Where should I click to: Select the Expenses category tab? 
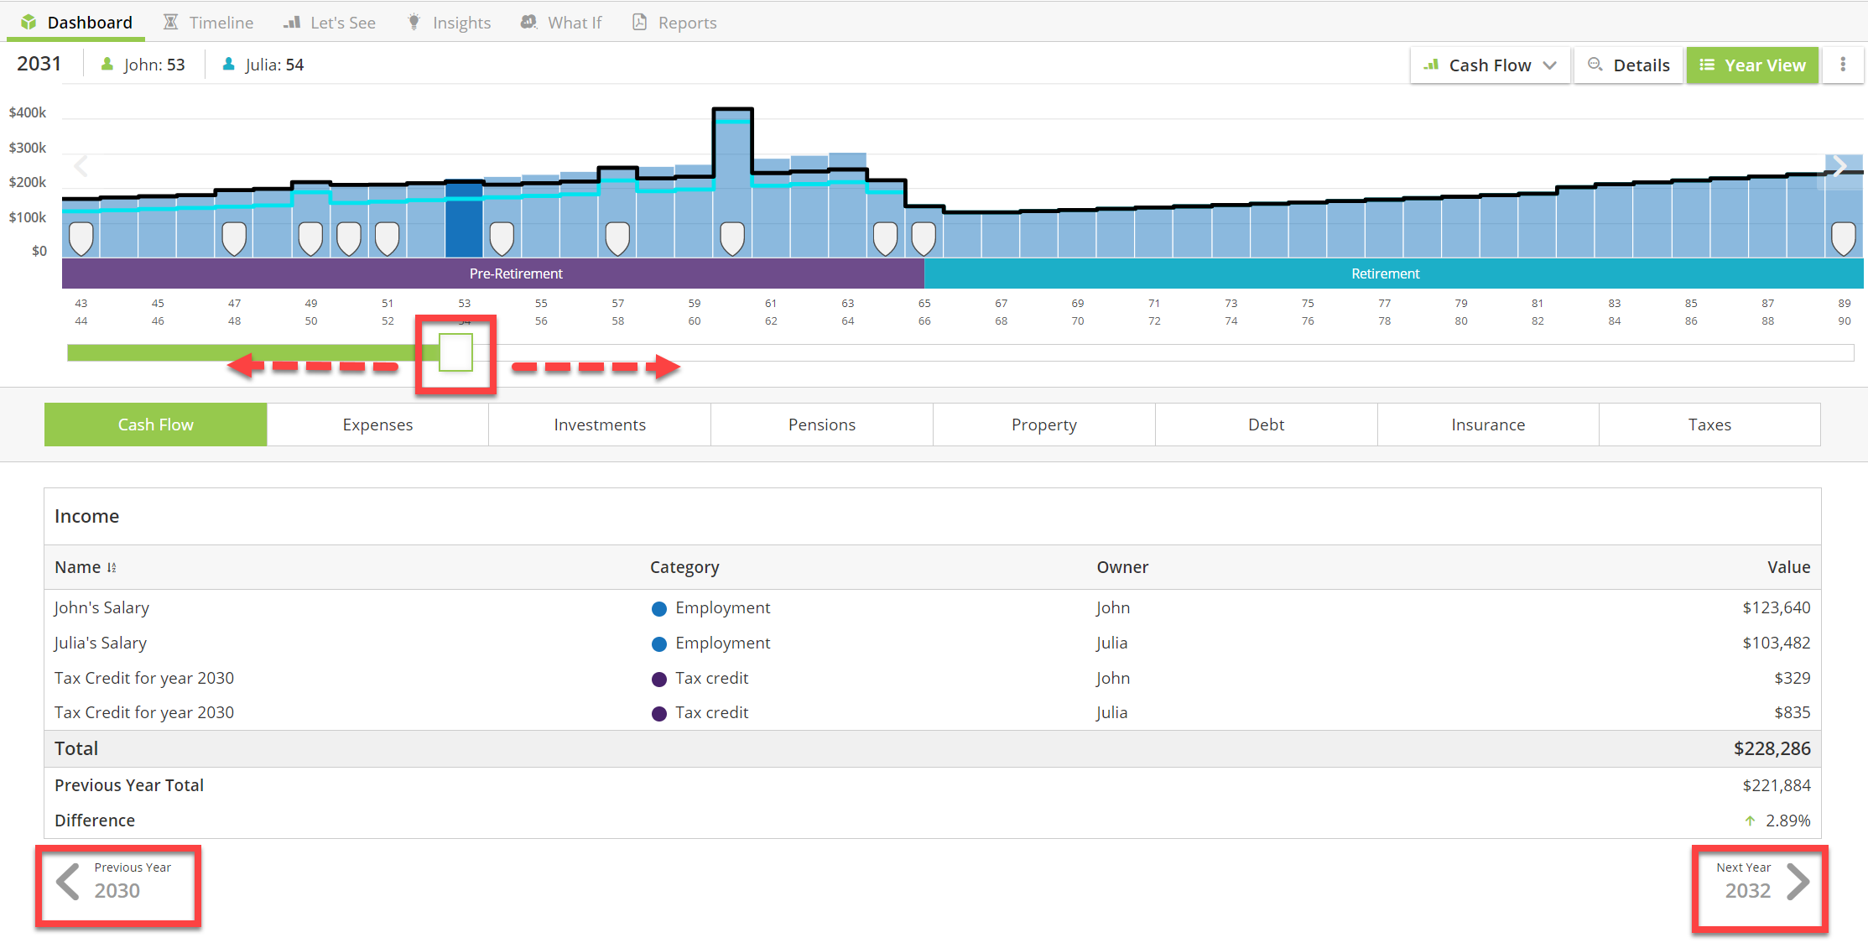tap(377, 425)
